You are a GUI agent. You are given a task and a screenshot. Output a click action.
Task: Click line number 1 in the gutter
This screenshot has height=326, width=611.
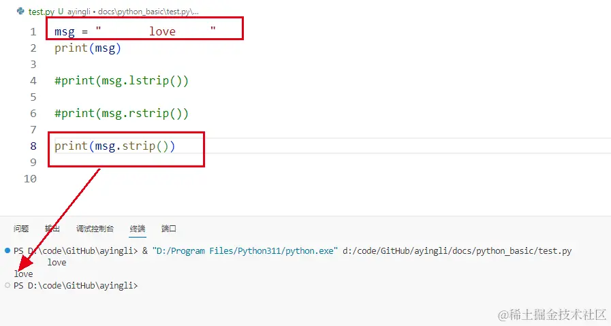click(x=33, y=31)
